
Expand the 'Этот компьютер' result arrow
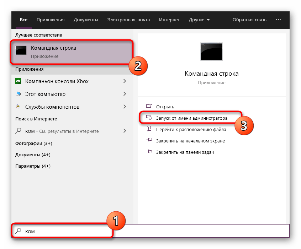point(125,94)
